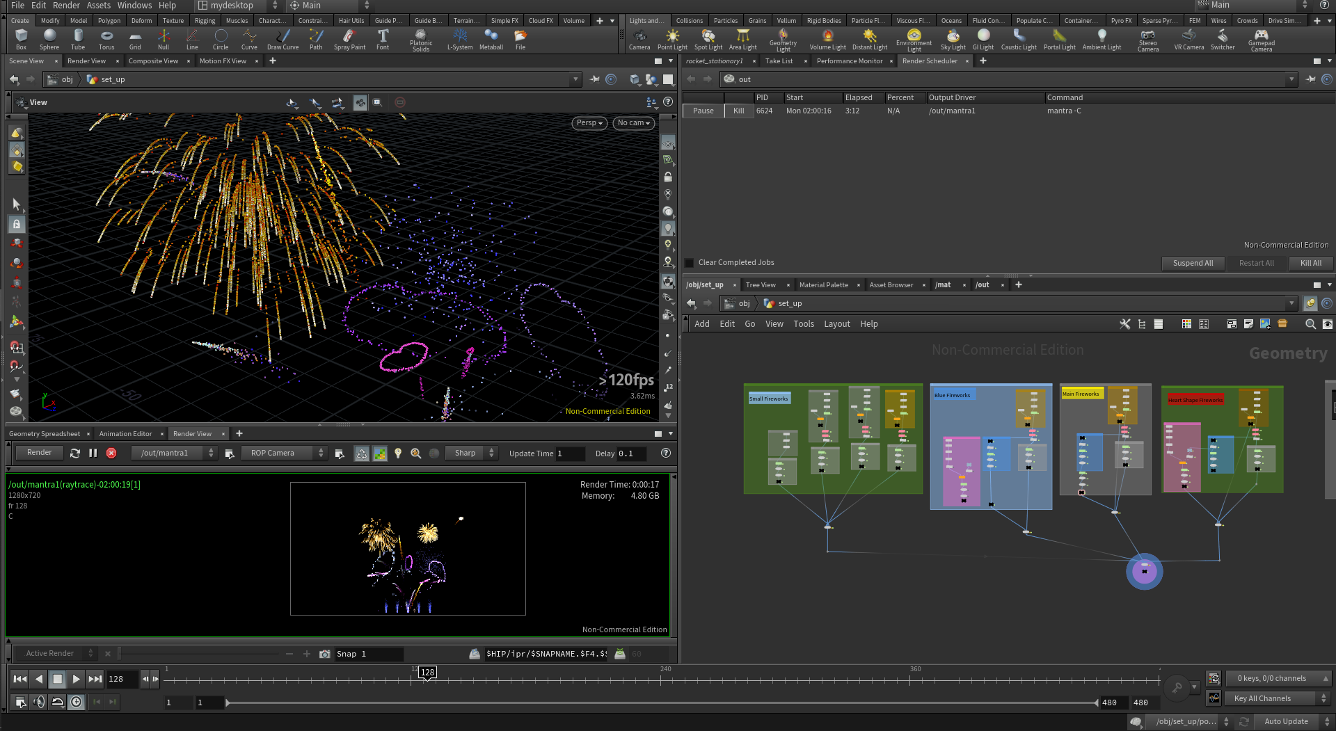The height and width of the screenshot is (731, 1336).
Task: Expand the Sharp filter dropdown
Action: (x=472, y=453)
